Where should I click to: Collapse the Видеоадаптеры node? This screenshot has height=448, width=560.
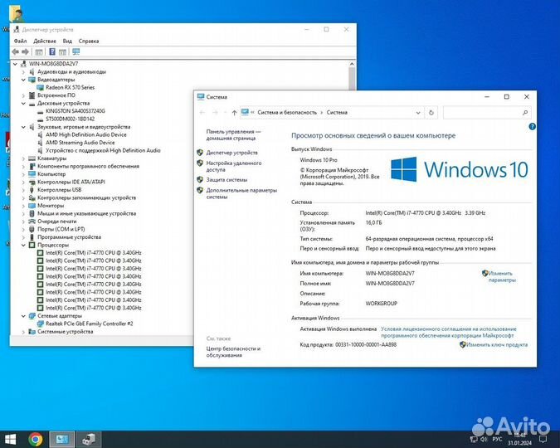pyautogui.click(x=23, y=80)
